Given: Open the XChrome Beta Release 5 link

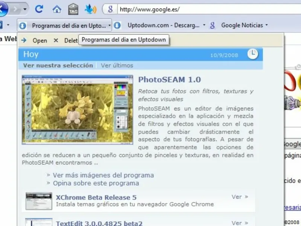Looking at the screenshot, I should (96, 197).
